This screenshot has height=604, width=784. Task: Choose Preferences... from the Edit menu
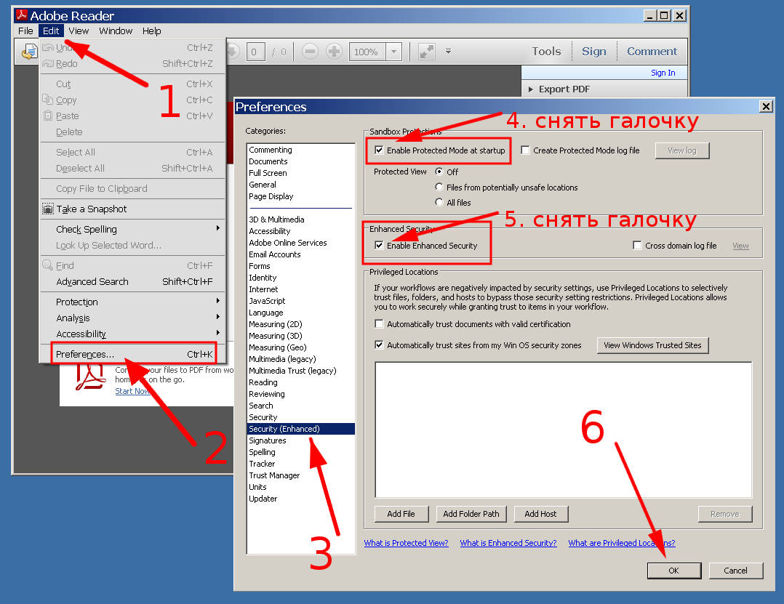[x=134, y=354]
